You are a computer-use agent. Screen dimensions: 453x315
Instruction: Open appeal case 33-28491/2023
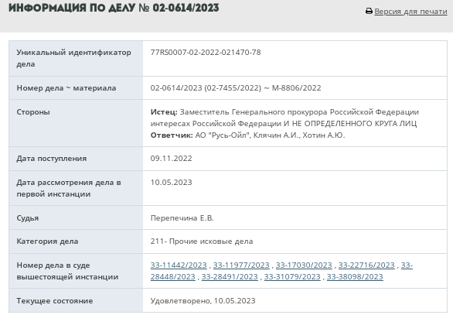coord(230,276)
